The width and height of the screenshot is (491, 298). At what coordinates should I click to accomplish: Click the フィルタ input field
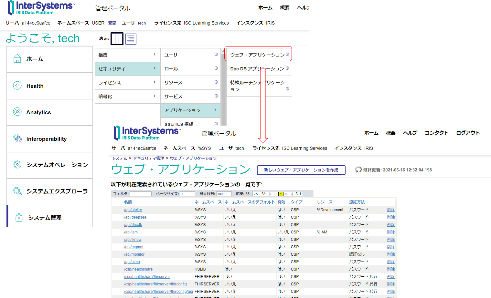tap(141, 194)
